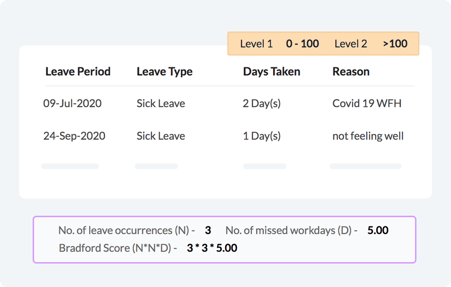Select the 09-Jul-2020 leave date

pos(72,103)
